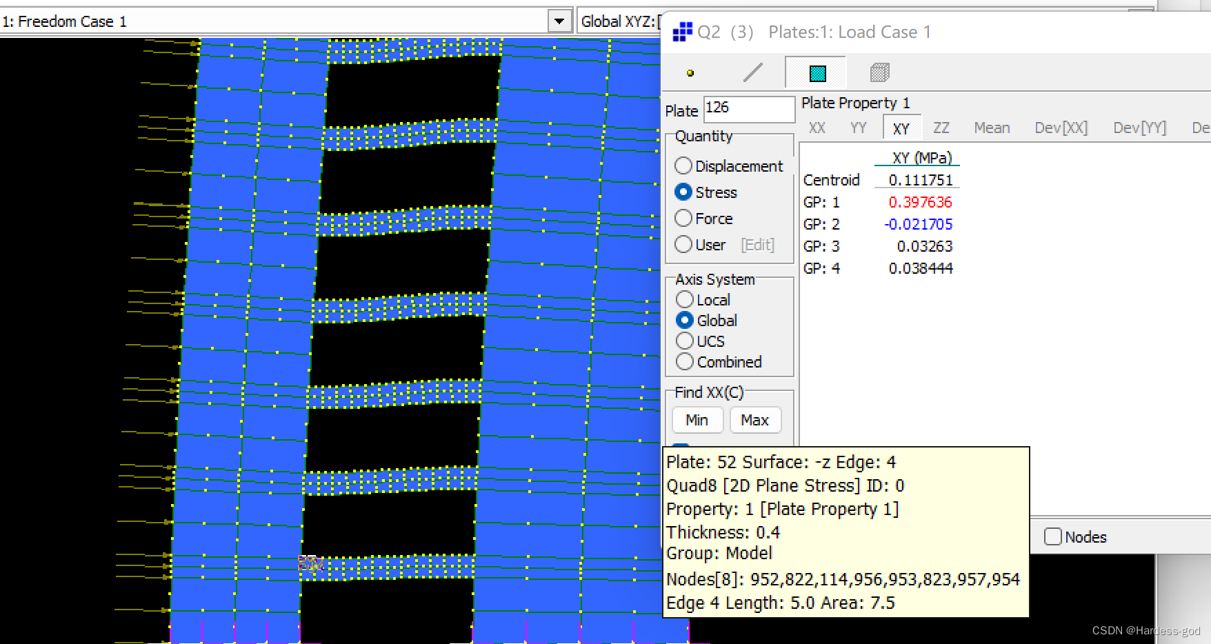Select the plate entity icon (cyan square)
This screenshot has width=1211, height=644.
point(816,72)
